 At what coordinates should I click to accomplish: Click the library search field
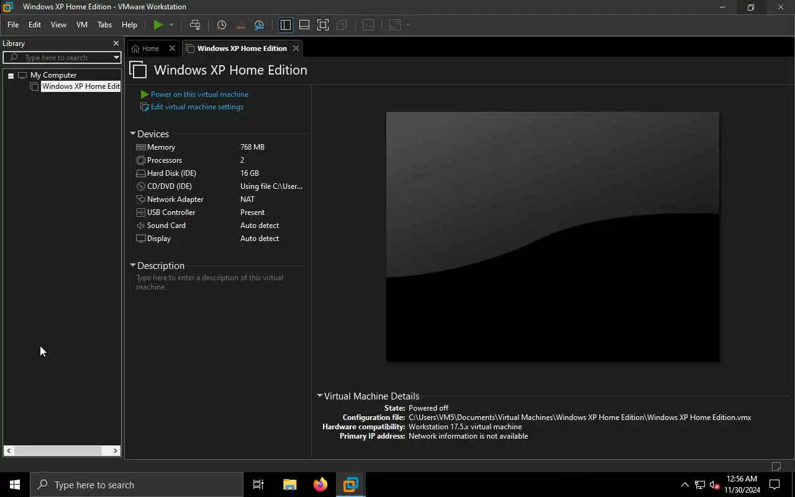click(x=61, y=58)
